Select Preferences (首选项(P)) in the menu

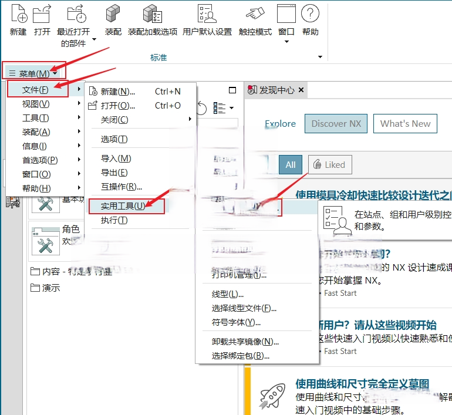click(45, 160)
